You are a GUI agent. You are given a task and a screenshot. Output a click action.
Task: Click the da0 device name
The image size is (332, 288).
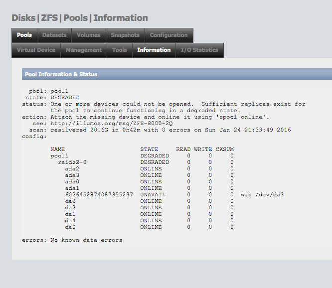pos(70,227)
